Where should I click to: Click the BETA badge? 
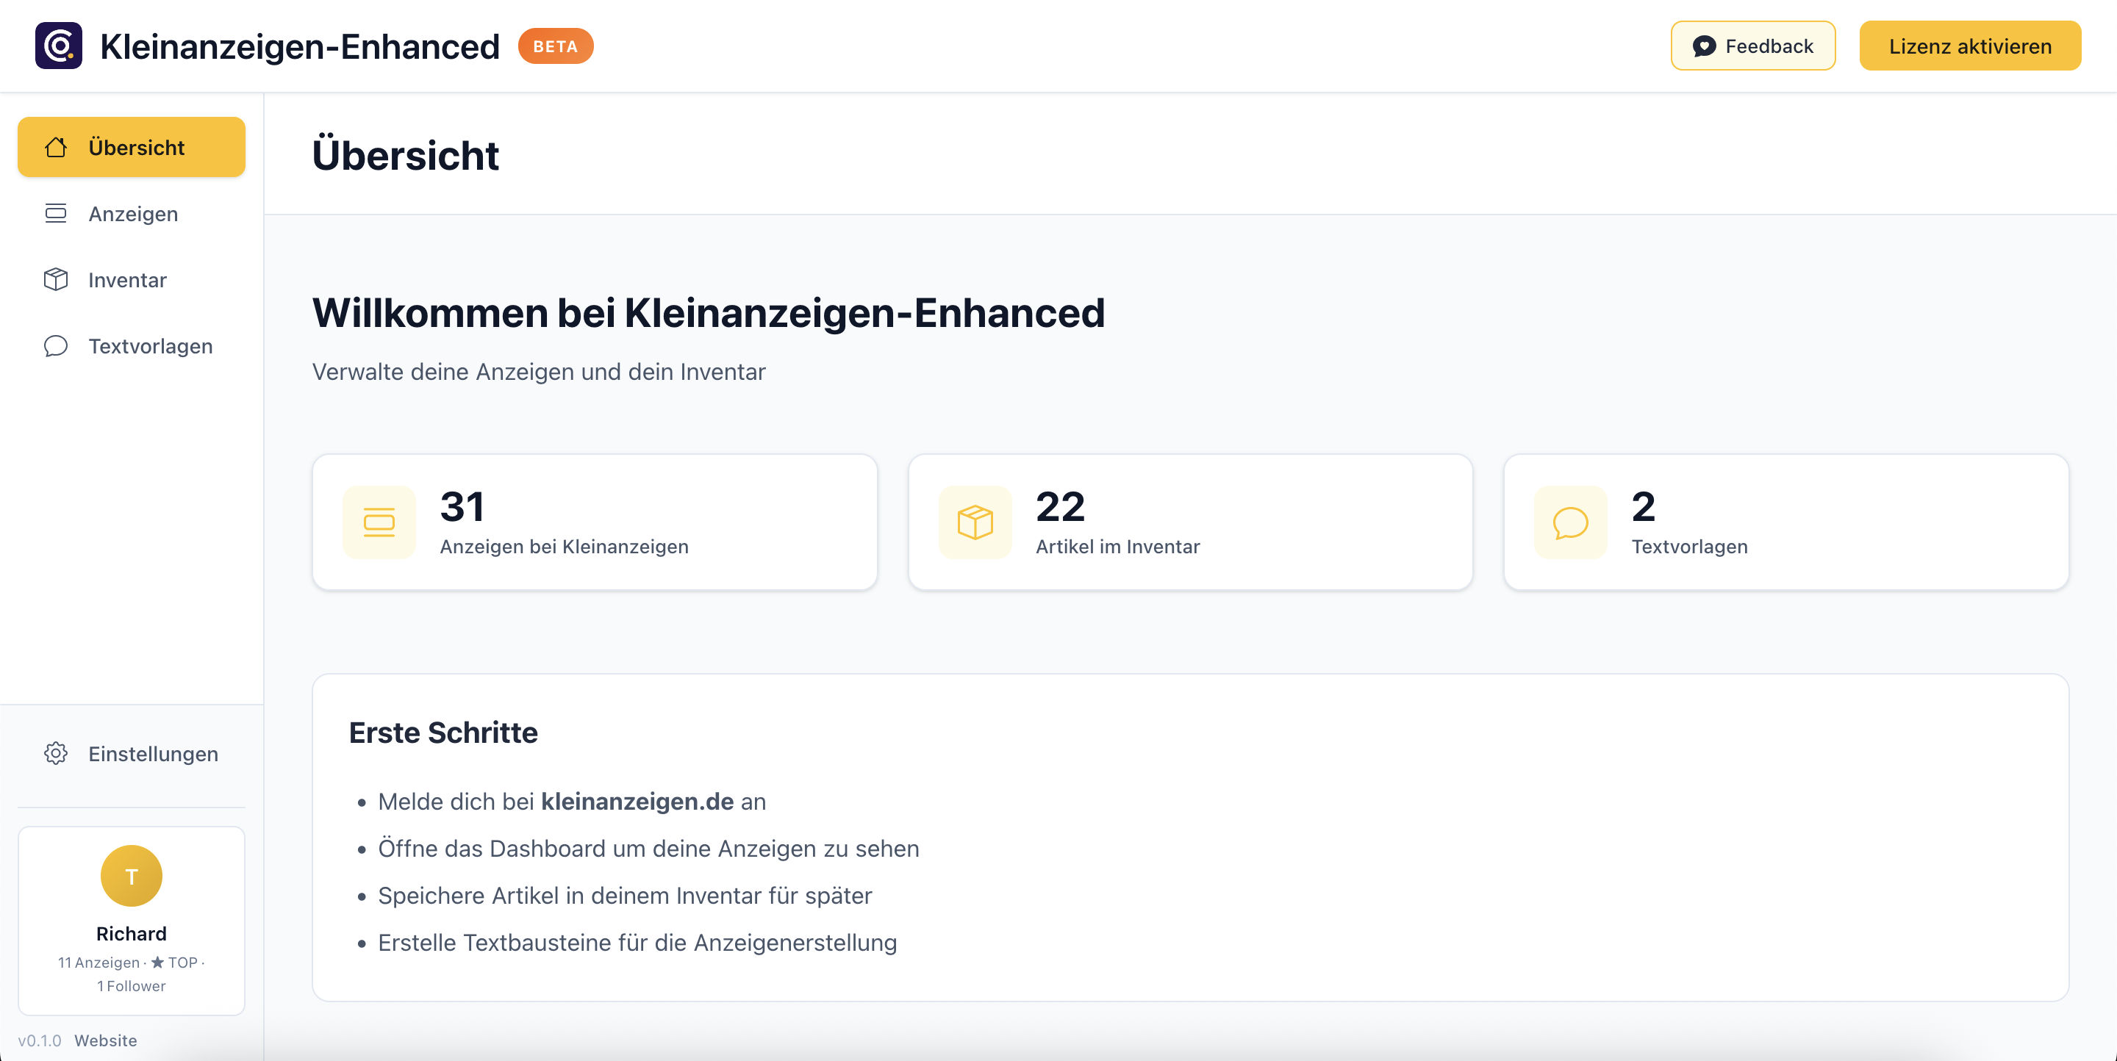click(556, 46)
